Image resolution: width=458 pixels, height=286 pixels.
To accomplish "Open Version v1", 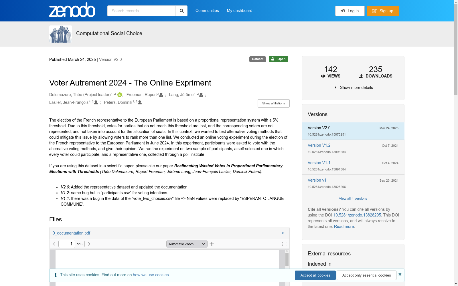I will 317,180.
